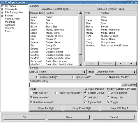Select Uid Owner ID in available list
Image resolution: width=138 pixels, height=123 pixels.
coord(54,39)
